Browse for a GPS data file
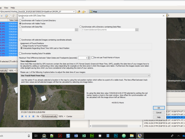This screenshot has width=185, height=139. pos(76,30)
